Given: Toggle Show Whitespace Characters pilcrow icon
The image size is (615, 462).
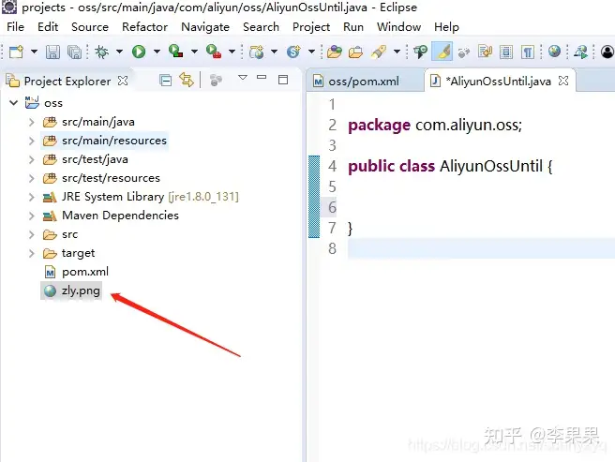Looking at the screenshot, I should click(528, 52).
